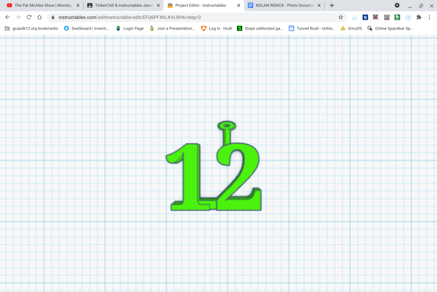Open the EmuOS bookmark
The width and height of the screenshot is (437, 292).
coord(351,28)
